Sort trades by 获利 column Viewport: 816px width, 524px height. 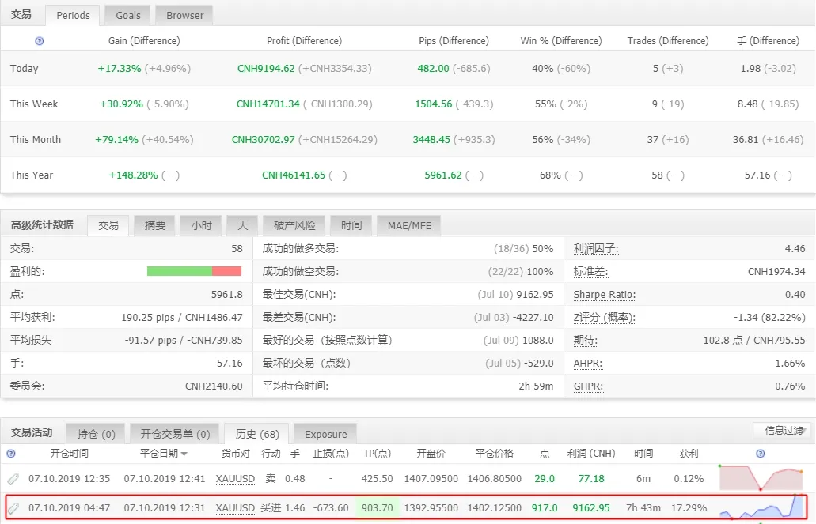[689, 454]
